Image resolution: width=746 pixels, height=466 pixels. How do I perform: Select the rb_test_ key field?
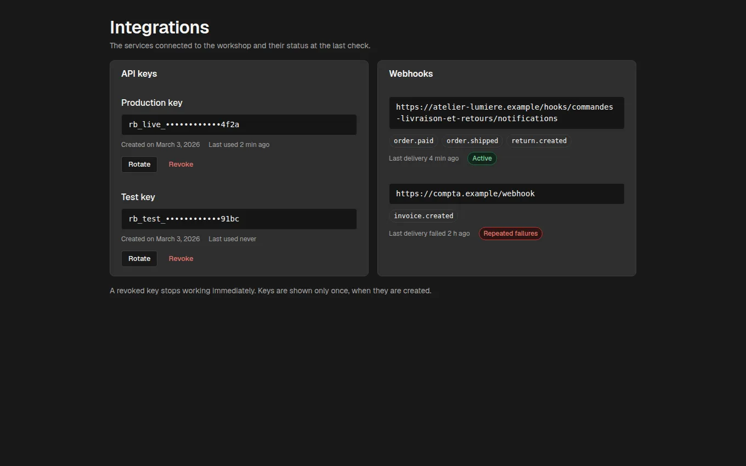coord(239,219)
